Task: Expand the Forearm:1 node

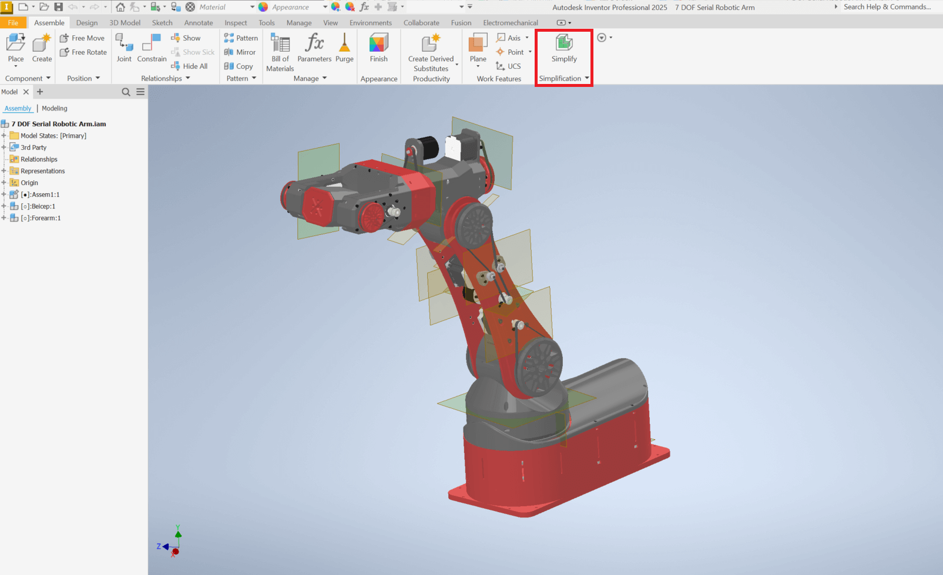Action: [x=4, y=218]
